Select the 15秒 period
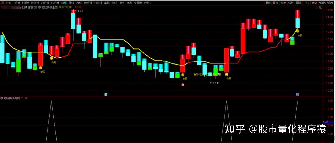 click(x=129, y=3)
